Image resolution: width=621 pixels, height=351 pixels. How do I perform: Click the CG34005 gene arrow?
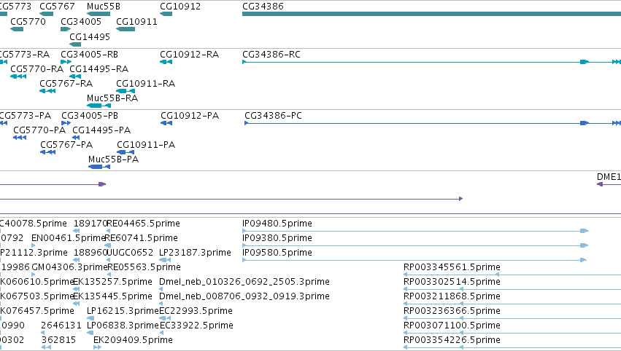pyautogui.click(x=66, y=29)
